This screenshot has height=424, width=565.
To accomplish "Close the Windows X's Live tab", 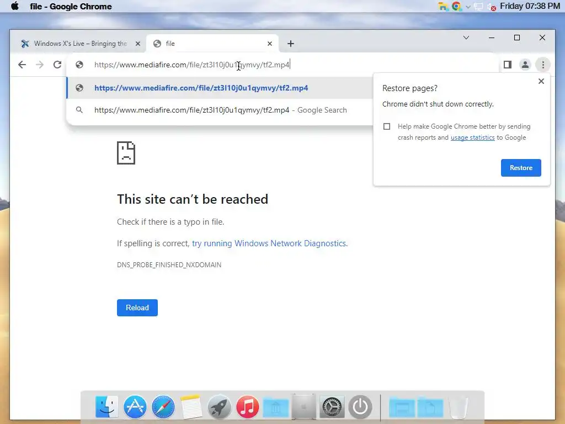I will 137,44.
